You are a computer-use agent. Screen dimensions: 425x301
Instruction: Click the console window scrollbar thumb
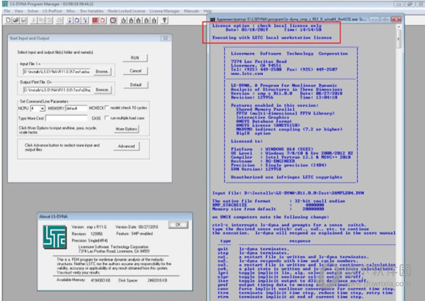pyautogui.click(x=398, y=39)
